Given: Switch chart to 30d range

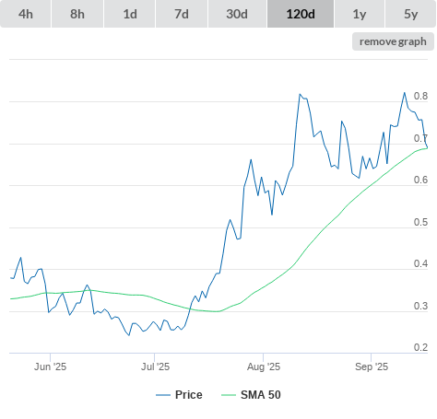Looking at the screenshot, I should (x=237, y=14).
